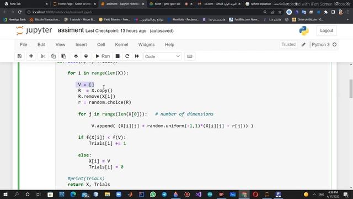Click the Logout button
Image resolution: width=353 pixels, height=199 pixels.
coord(327,30)
